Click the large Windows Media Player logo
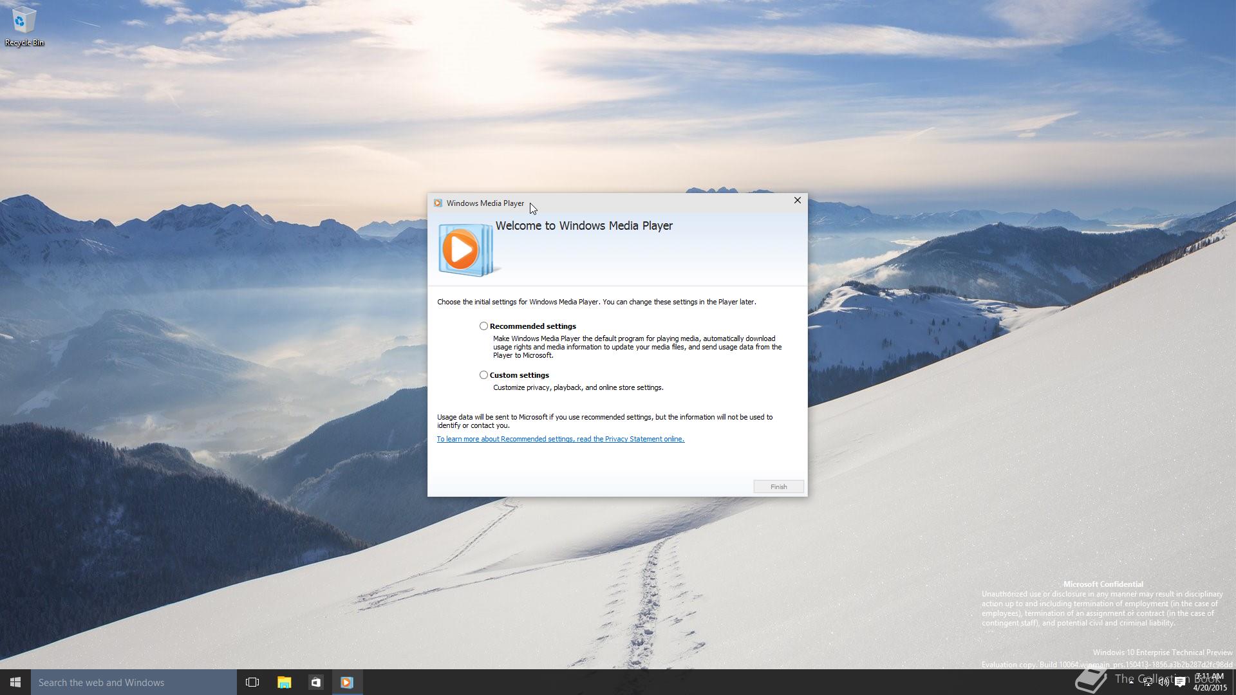Screen dimensions: 1236x695 (465, 250)
